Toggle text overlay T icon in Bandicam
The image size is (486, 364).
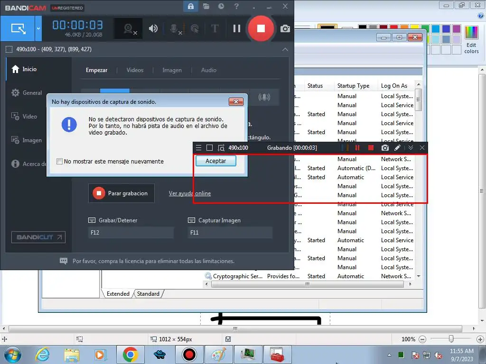coord(215,28)
